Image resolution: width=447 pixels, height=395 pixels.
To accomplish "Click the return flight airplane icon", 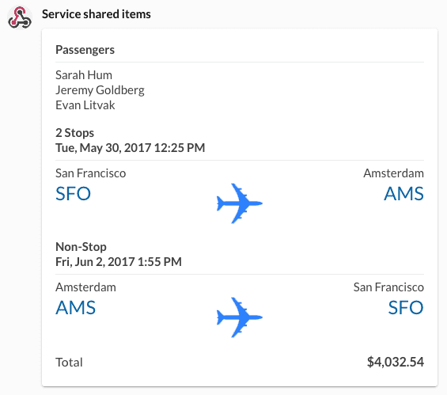I will [240, 317].
